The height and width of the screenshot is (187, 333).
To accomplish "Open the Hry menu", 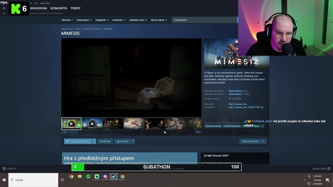I will point(36,3).
